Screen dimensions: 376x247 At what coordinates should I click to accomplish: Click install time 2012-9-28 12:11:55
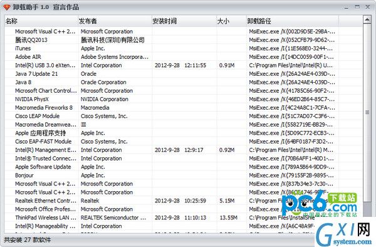coord(180,65)
